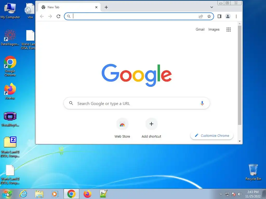Click the Customize Chrome button
The height and width of the screenshot is (199, 266).
point(212,136)
